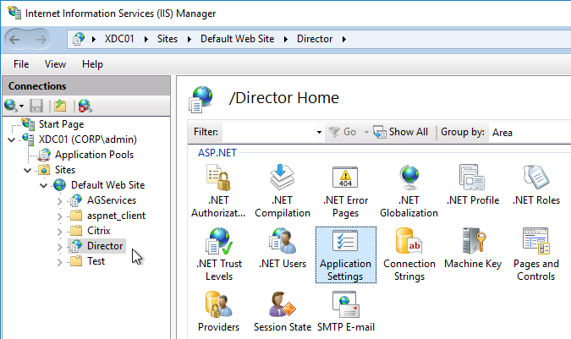Image resolution: width=571 pixels, height=339 pixels.
Task: Collapse the ASP.NET group header
Action: [x=217, y=153]
